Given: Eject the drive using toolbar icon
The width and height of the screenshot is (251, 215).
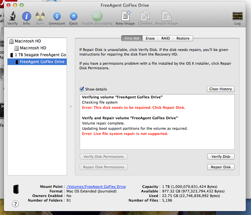Looking at the screenshot, I should (x=74, y=16).
